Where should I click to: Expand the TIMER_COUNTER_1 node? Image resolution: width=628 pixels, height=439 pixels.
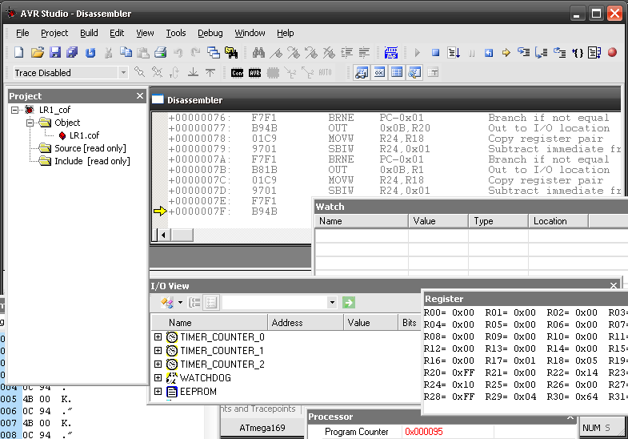coord(158,351)
